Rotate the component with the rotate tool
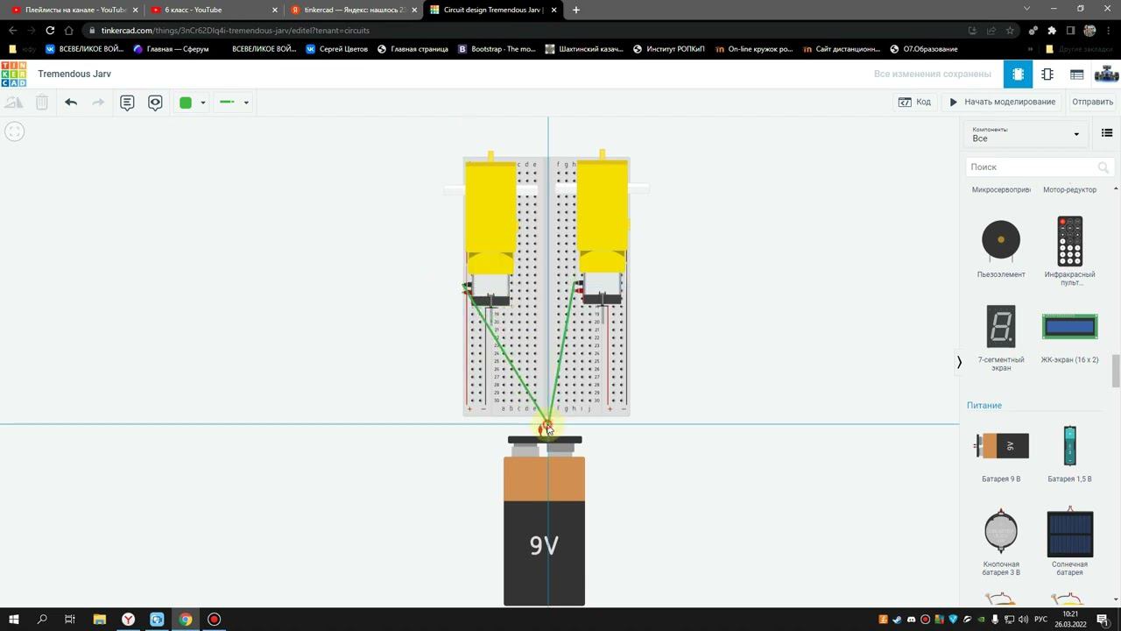Image resolution: width=1121 pixels, height=631 pixels. (14, 103)
